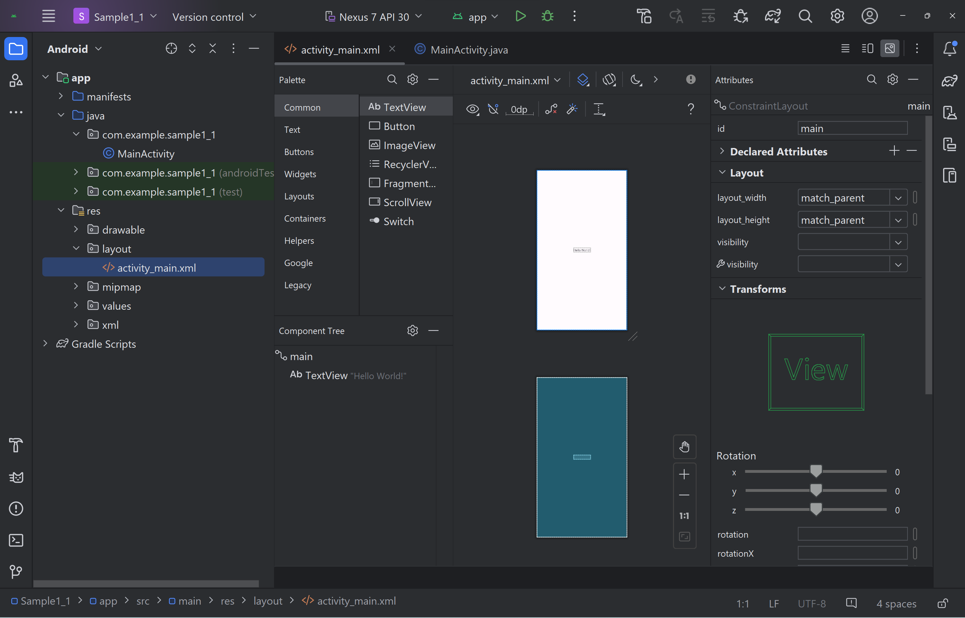The height and width of the screenshot is (618, 965).
Task: Start debugging the app with the bug icon
Action: 547,17
